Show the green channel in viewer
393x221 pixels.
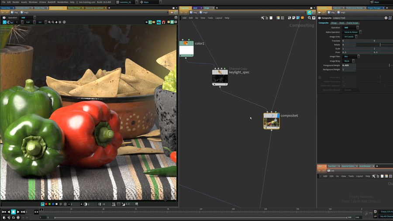tap(50, 204)
